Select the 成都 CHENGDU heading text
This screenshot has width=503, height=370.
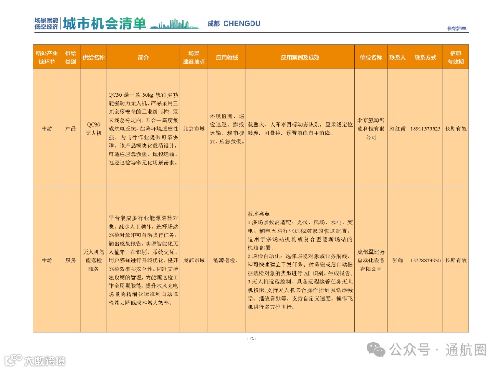(x=234, y=23)
